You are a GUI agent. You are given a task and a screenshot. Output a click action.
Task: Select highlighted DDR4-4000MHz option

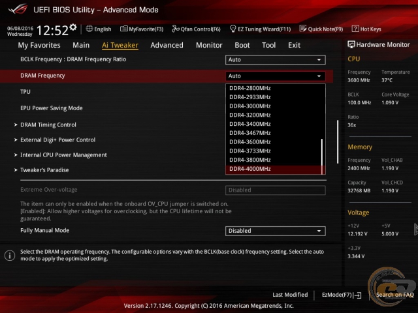point(273,170)
